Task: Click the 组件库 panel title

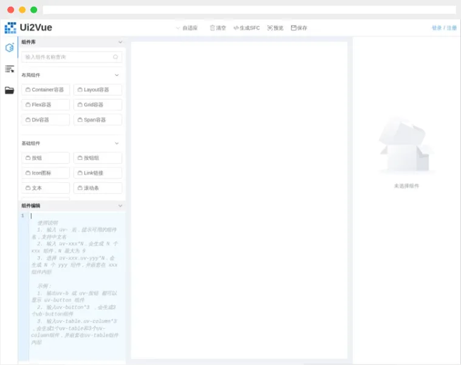Action: (29, 42)
